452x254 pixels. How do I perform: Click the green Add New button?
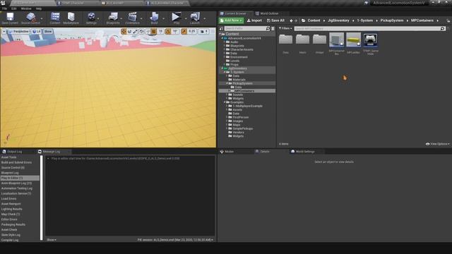(x=231, y=20)
